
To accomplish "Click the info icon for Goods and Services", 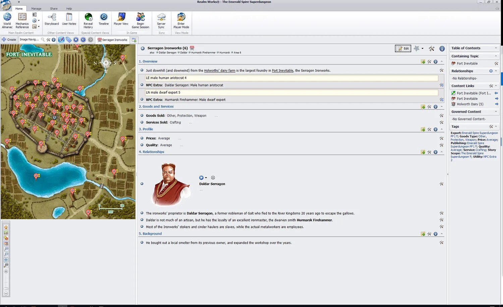I will pyautogui.click(x=435, y=107).
